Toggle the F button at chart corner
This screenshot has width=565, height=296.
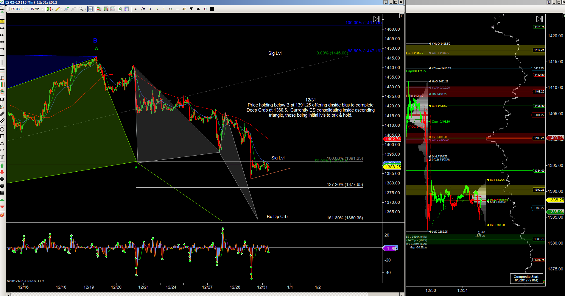(x=402, y=16)
